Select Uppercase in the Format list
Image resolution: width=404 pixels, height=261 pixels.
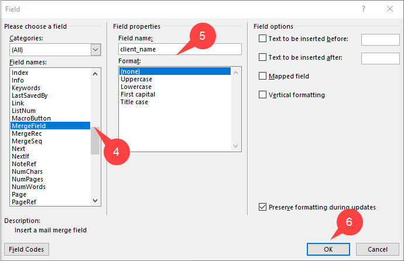pyautogui.click(x=136, y=79)
